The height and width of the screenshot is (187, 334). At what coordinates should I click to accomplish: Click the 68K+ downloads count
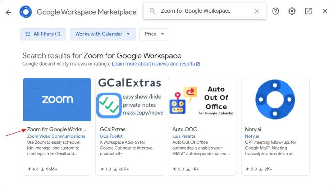coord(124,169)
